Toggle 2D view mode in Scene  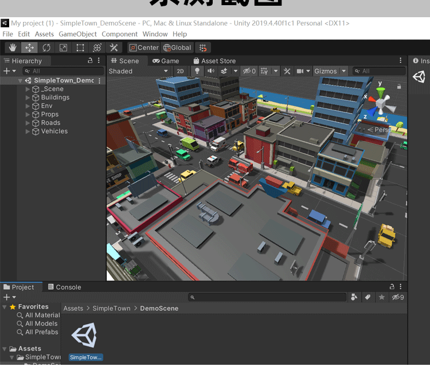(x=181, y=71)
